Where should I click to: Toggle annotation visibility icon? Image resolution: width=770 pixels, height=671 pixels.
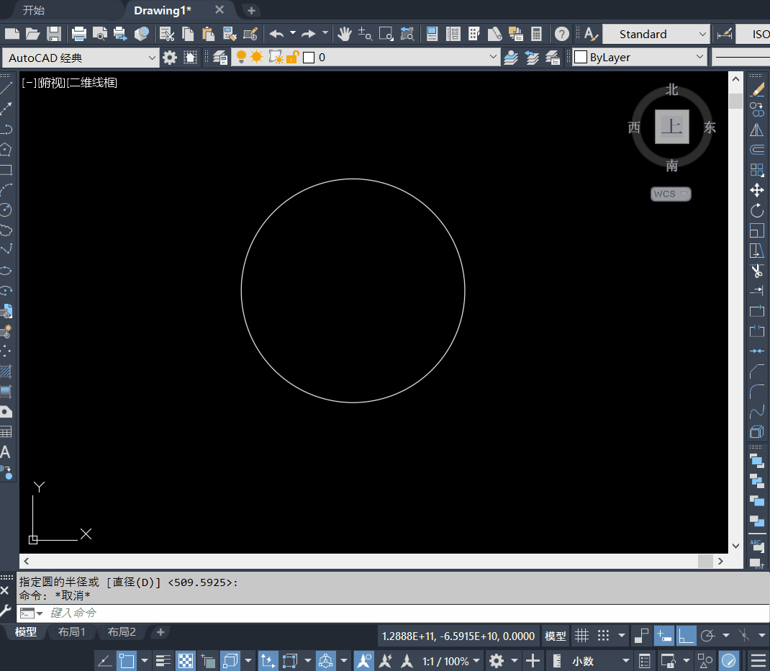(364, 661)
